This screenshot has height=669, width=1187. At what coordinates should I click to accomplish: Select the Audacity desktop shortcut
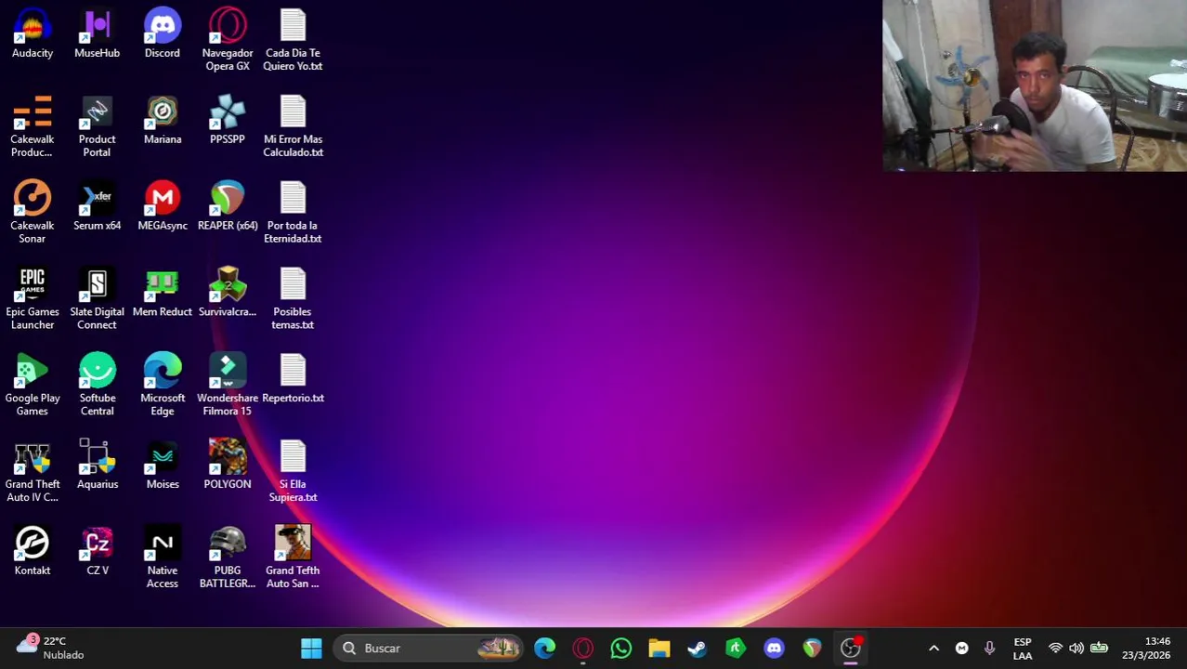click(x=33, y=33)
